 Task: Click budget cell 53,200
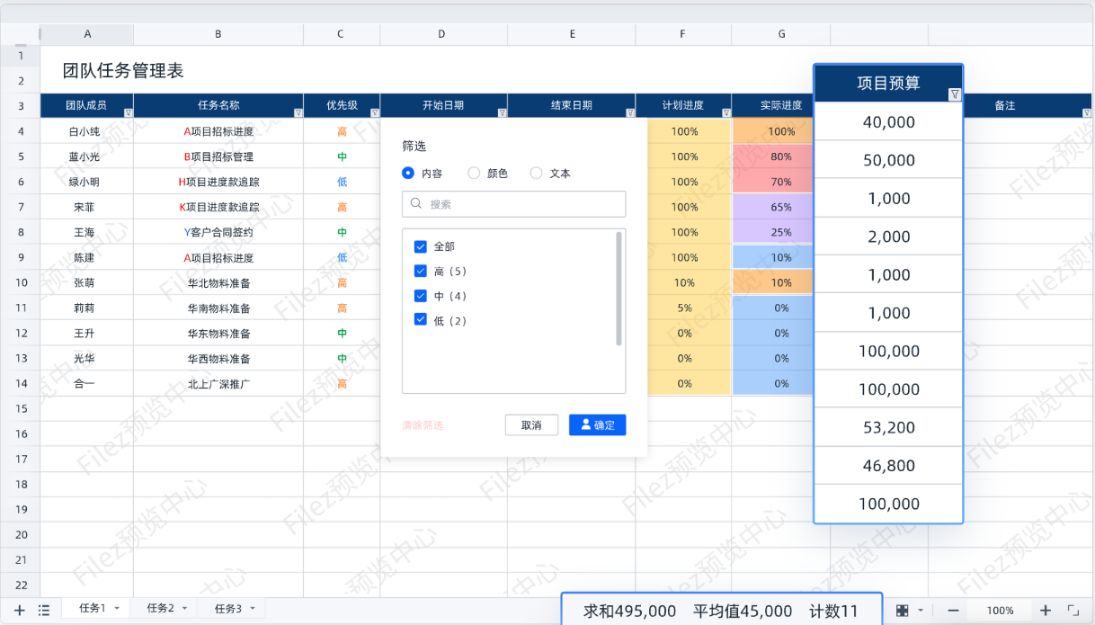pyautogui.click(x=888, y=427)
